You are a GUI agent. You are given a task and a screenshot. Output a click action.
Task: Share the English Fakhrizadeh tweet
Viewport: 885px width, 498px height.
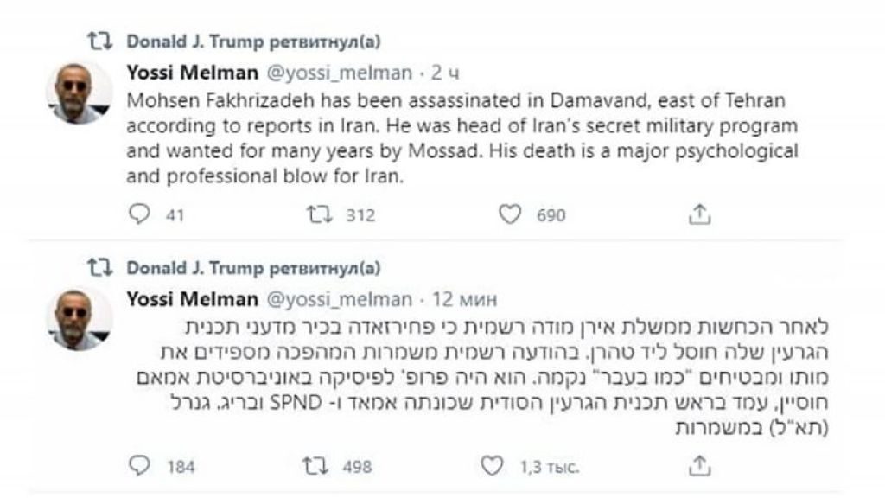(x=701, y=214)
